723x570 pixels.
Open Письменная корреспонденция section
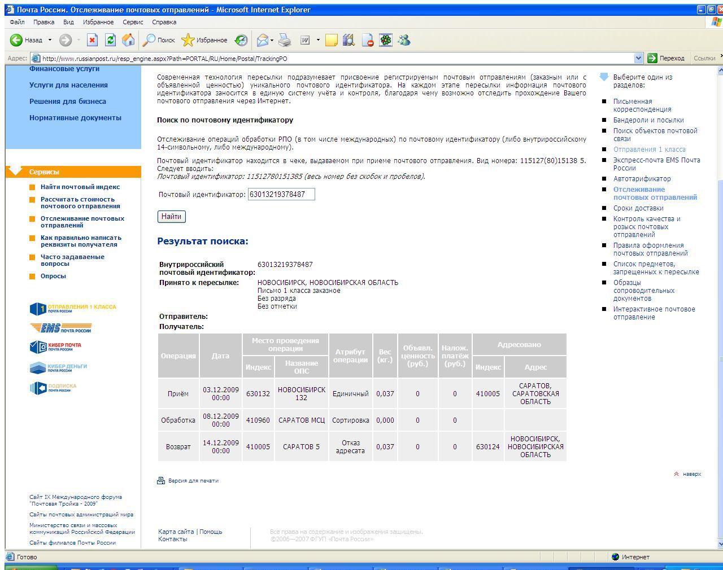point(642,106)
